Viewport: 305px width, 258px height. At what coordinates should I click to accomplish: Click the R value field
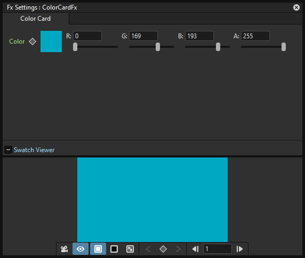coord(87,36)
